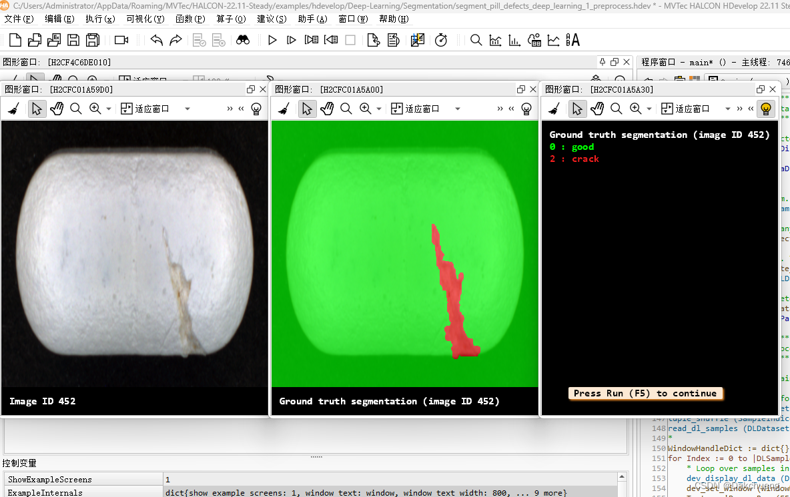Select magnifier tool in right legend window
The width and height of the screenshot is (790, 497).
[x=616, y=109]
